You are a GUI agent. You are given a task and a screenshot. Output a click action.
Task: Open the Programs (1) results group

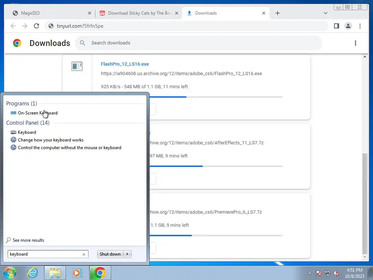(x=21, y=103)
